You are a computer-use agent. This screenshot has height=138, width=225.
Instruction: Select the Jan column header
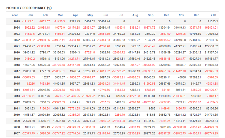tap(30, 15)
